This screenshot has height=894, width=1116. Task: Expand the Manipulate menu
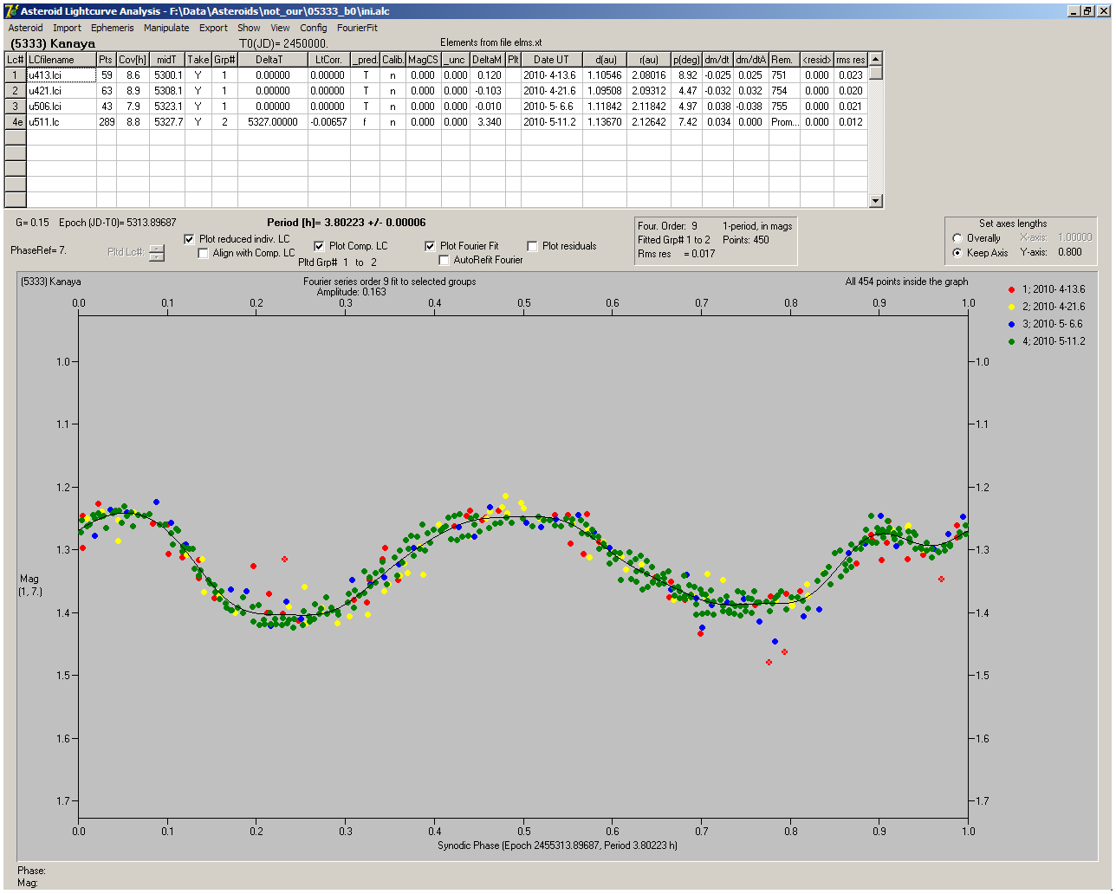166,28
